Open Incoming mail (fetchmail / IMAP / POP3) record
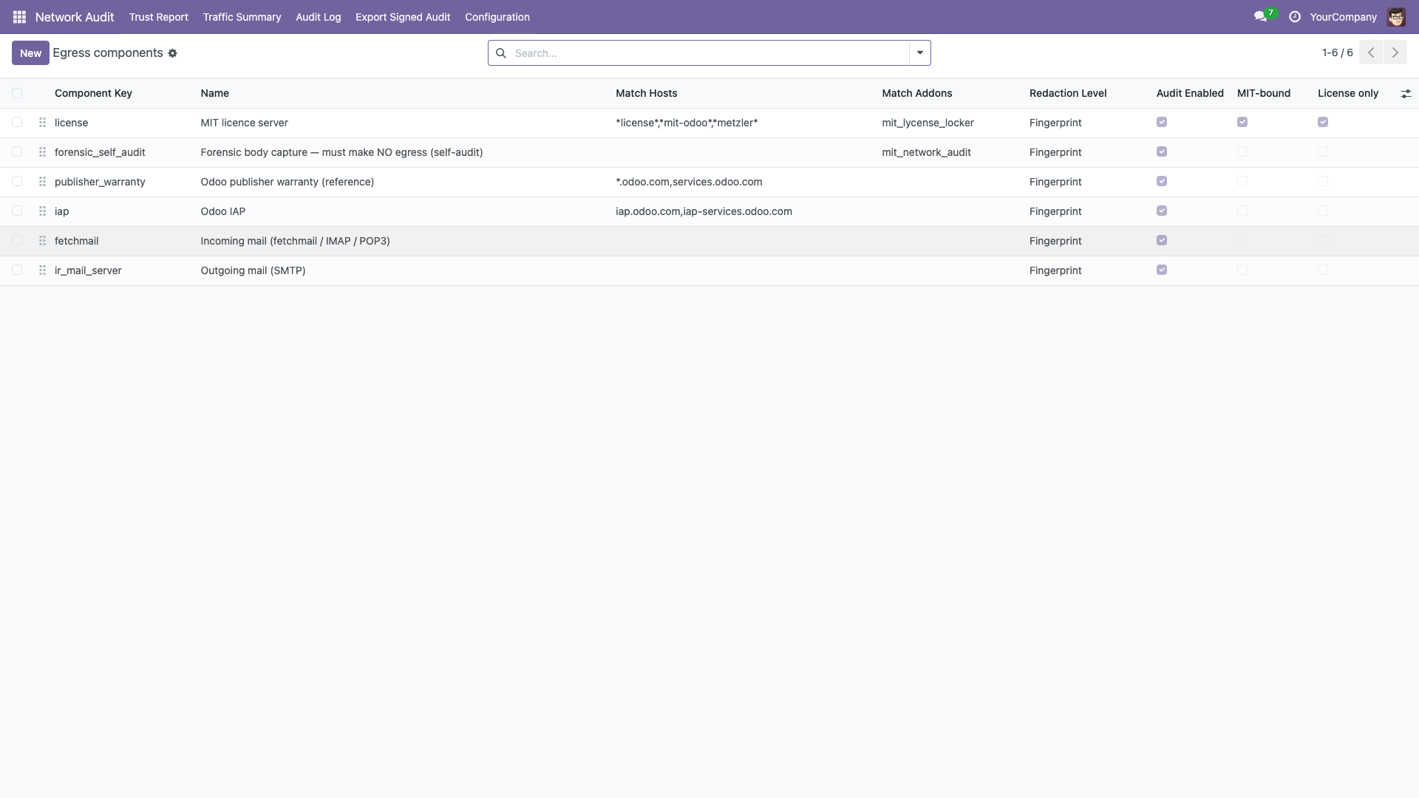The width and height of the screenshot is (1419, 798). (x=296, y=241)
